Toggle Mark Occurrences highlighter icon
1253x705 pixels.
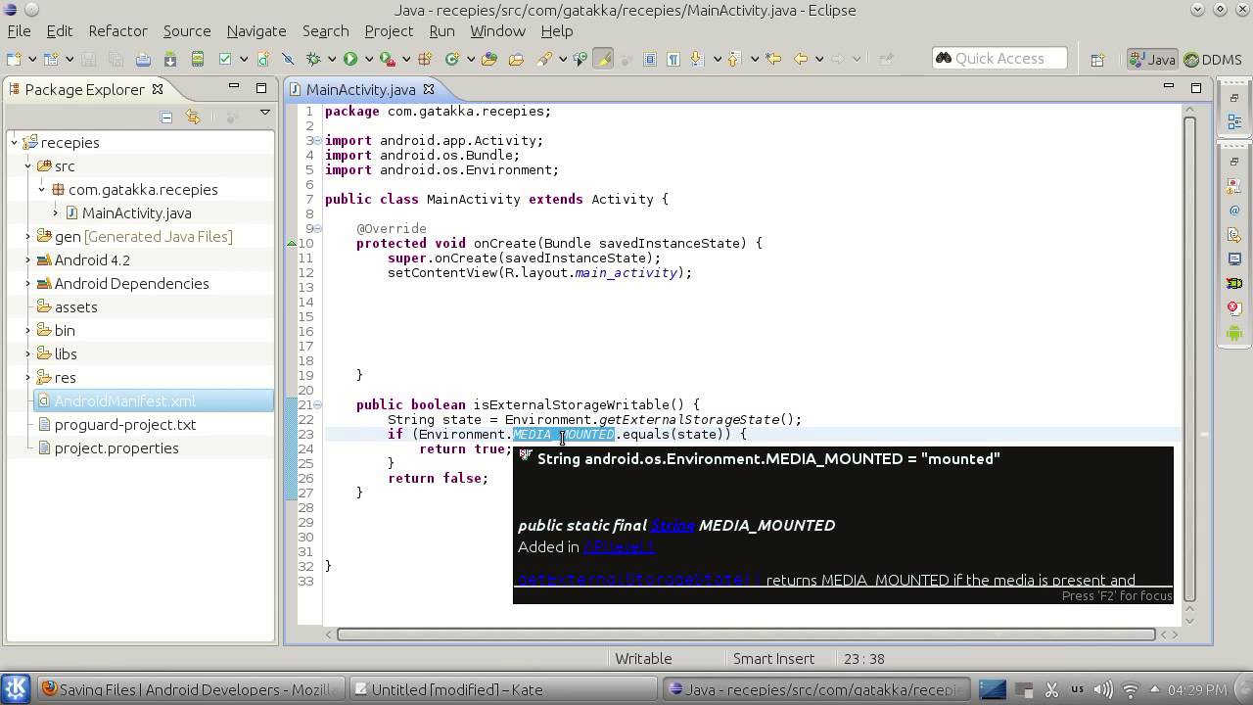tap(603, 59)
